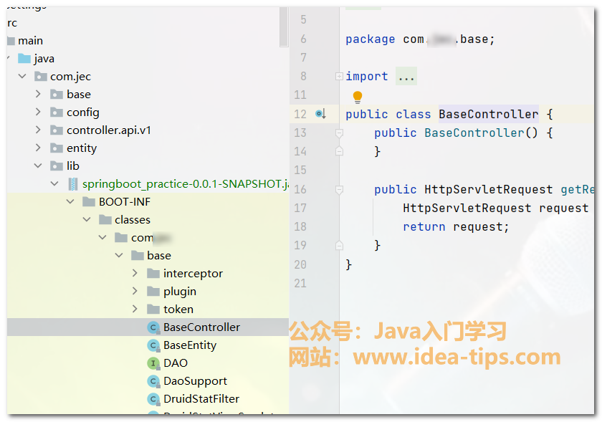
Task: Click the project tree vertical scrollbar thumb
Action: [284, 27]
